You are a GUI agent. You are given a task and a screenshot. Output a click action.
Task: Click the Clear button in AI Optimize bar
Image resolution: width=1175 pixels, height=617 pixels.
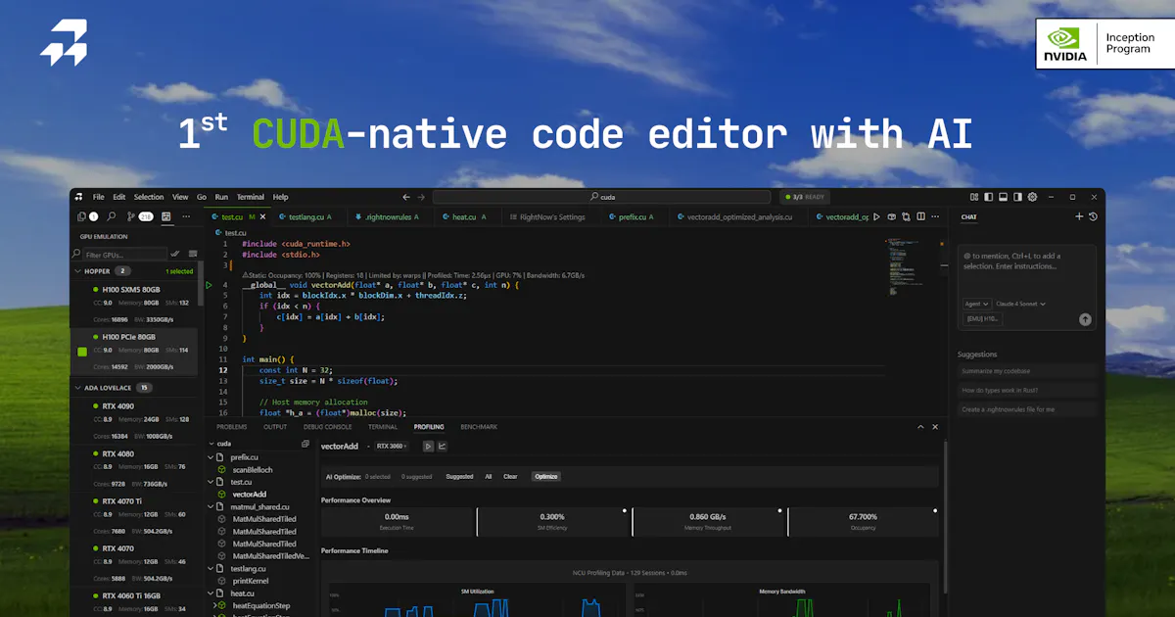coord(510,476)
